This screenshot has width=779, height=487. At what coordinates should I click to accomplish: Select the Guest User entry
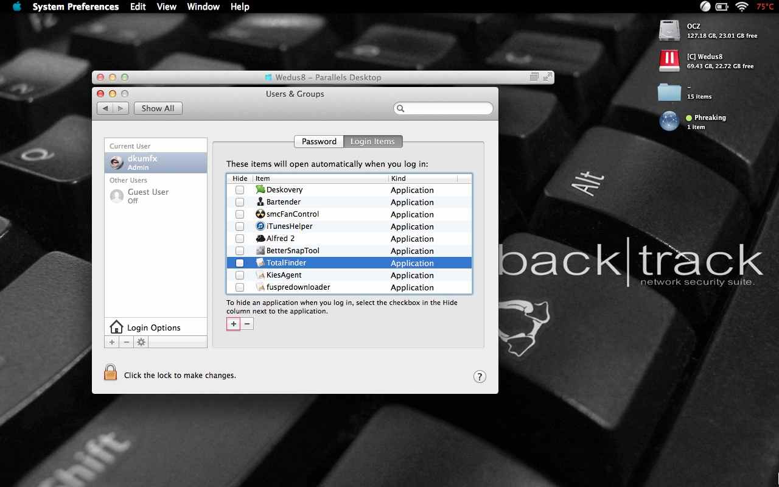[x=156, y=196]
